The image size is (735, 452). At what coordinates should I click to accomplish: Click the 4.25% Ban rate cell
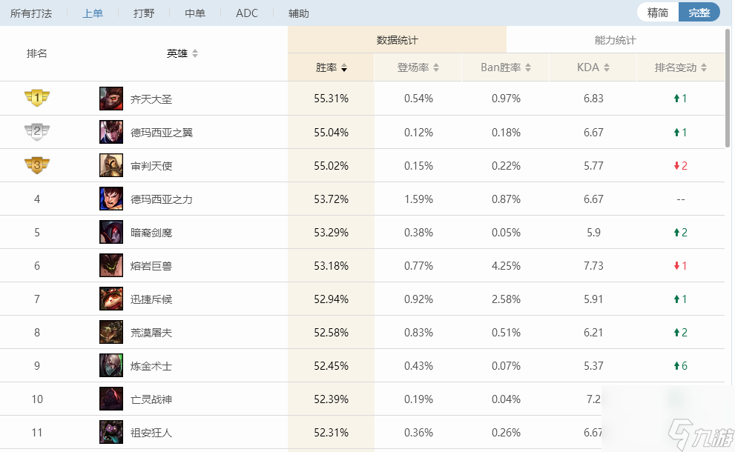(506, 266)
